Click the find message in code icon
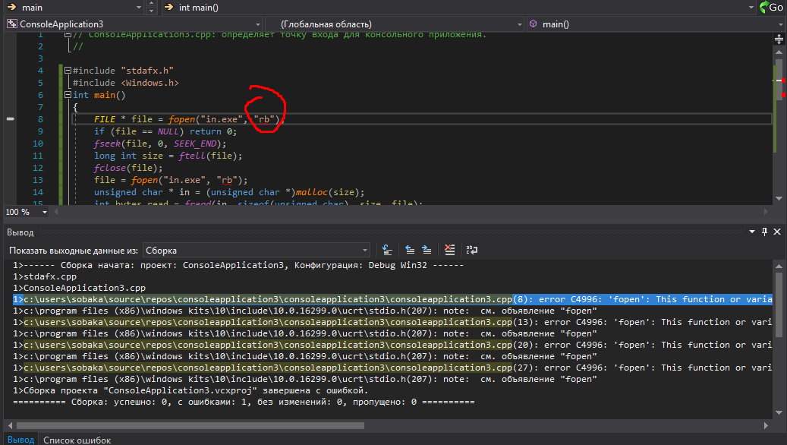The width and height of the screenshot is (787, 445). click(387, 249)
